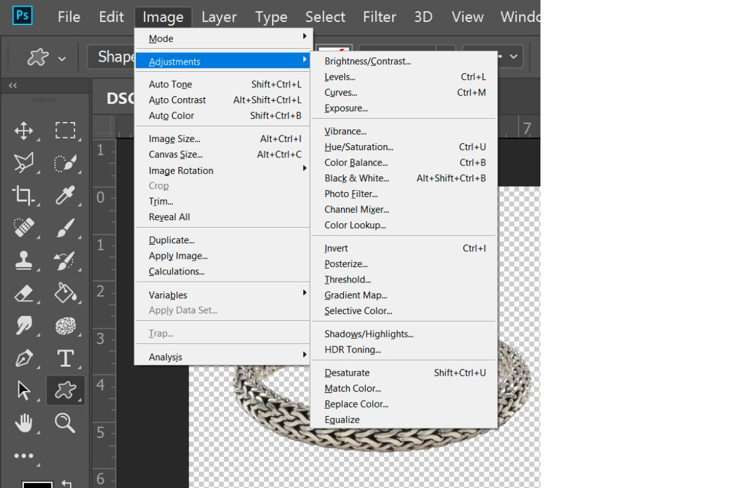Open the Select menu
This screenshot has width=732, height=488.
(x=325, y=17)
